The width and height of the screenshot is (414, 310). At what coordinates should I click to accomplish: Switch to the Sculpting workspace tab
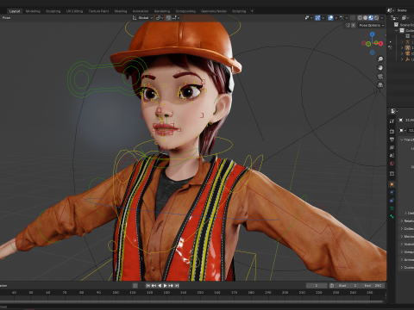[x=53, y=11]
